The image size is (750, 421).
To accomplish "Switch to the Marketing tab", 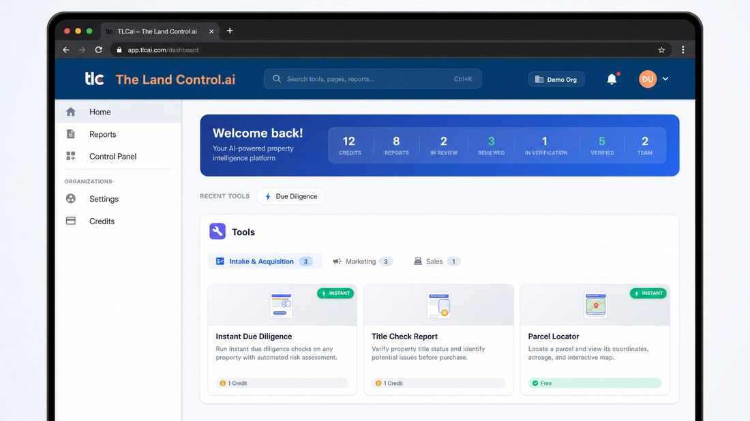I will (x=363, y=262).
